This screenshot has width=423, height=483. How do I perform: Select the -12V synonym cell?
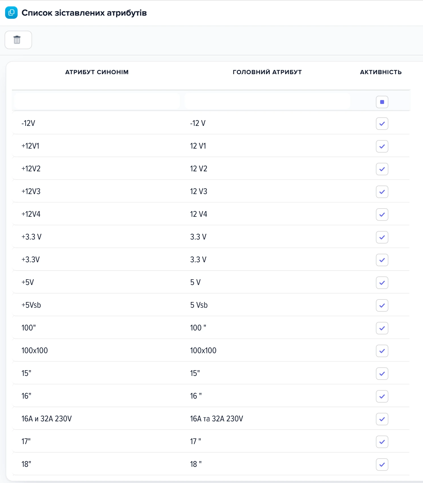point(28,123)
